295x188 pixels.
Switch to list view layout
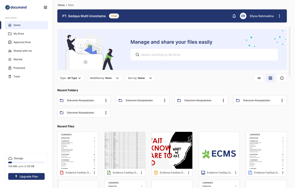pos(259,78)
